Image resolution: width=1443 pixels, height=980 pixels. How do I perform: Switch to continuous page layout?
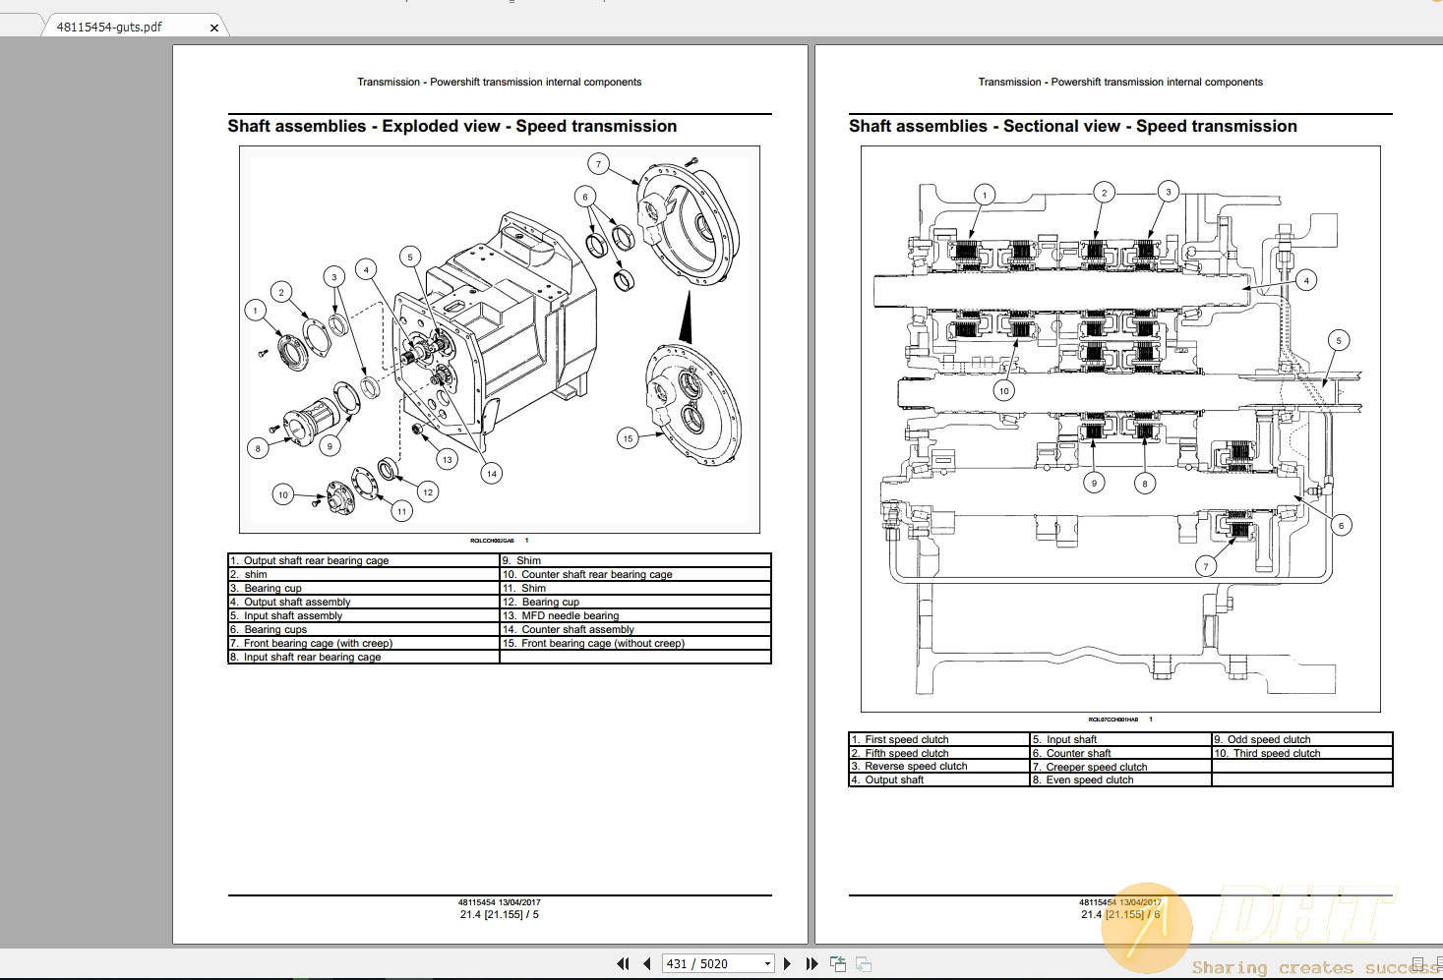coord(1440,964)
